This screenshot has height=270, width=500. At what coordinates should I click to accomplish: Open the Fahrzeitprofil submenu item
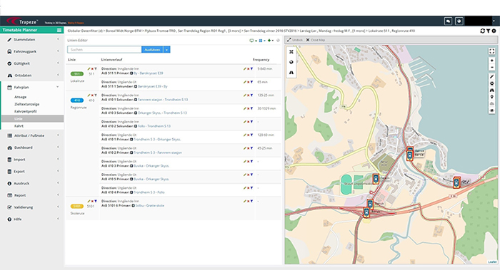tap(26, 112)
